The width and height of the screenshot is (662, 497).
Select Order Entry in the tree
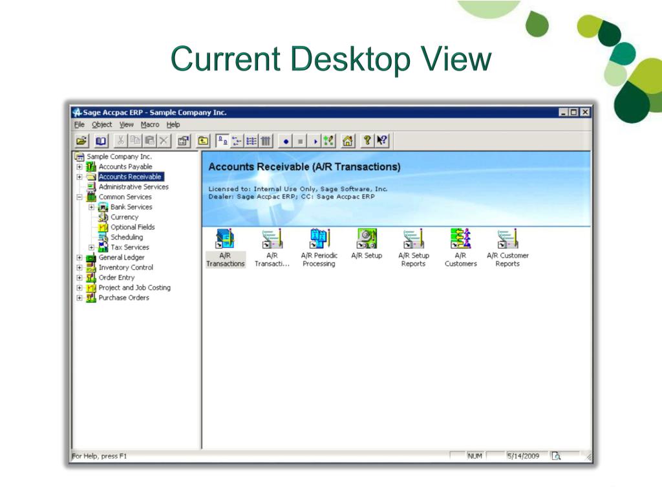(x=116, y=278)
